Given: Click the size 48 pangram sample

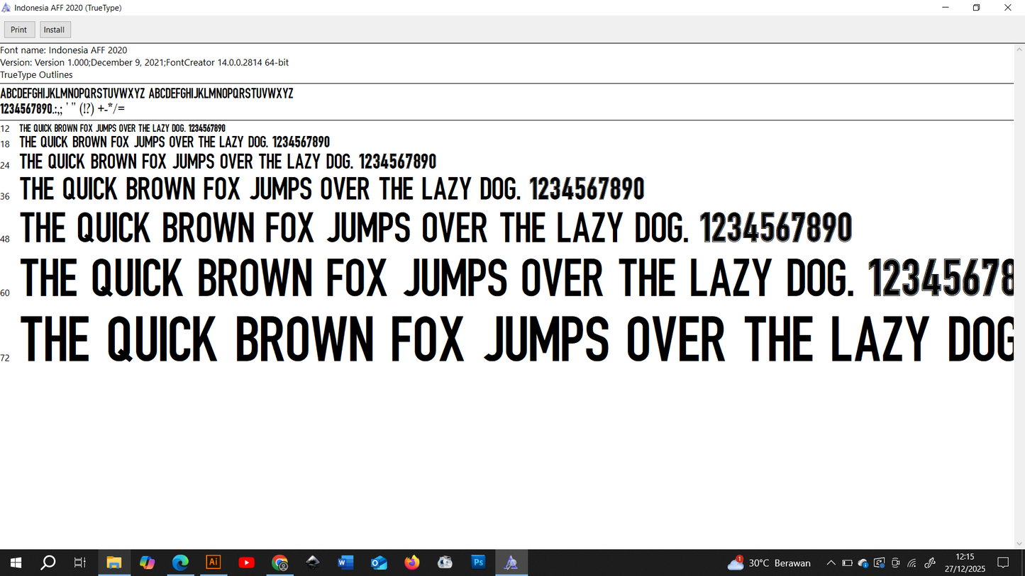Looking at the screenshot, I should [436, 228].
